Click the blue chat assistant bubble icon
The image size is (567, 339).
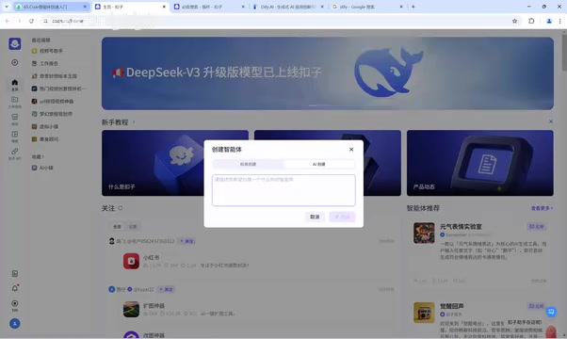point(551,312)
